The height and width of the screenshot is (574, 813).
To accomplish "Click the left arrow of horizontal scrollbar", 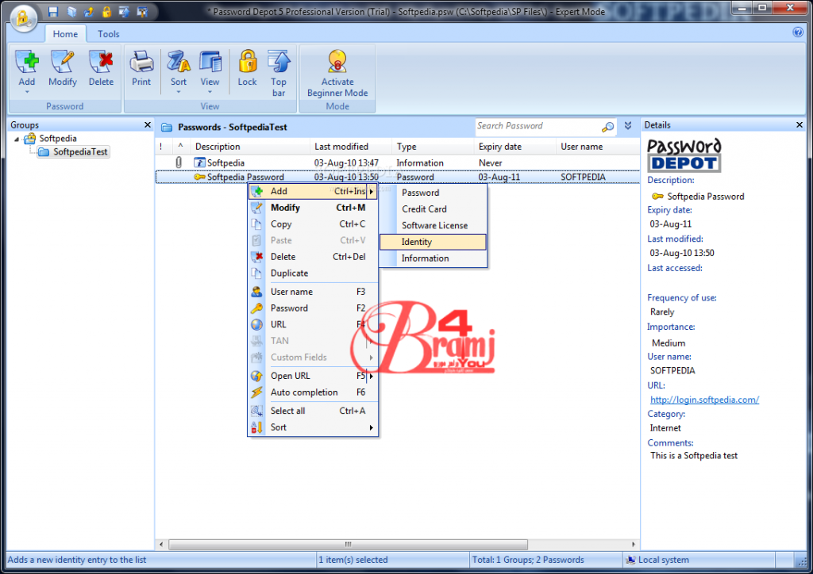I will (161, 545).
